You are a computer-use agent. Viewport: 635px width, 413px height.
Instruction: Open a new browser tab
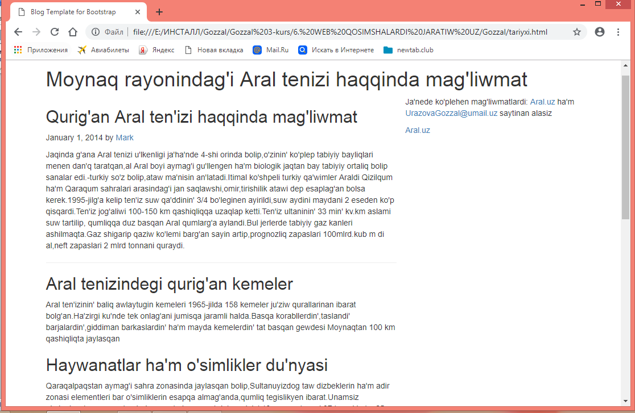[159, 12]
